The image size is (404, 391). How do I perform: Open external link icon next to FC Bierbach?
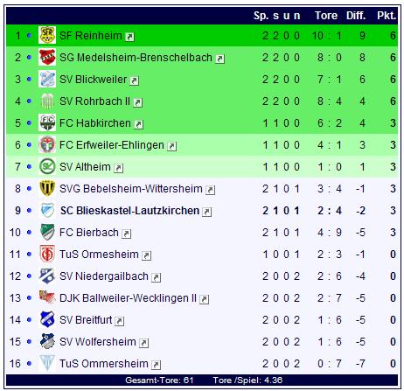(126, 234)
